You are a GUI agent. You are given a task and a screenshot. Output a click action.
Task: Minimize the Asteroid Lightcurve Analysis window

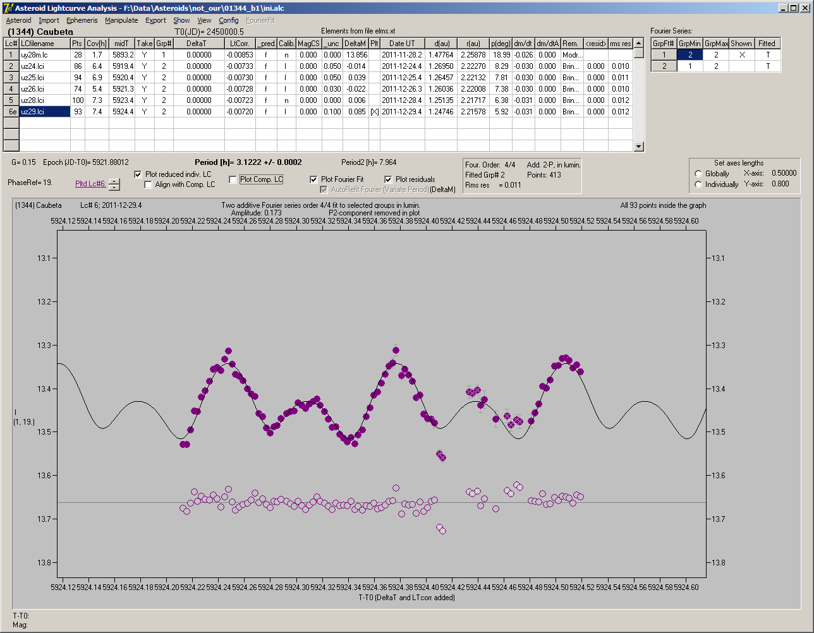click(784, 8)
